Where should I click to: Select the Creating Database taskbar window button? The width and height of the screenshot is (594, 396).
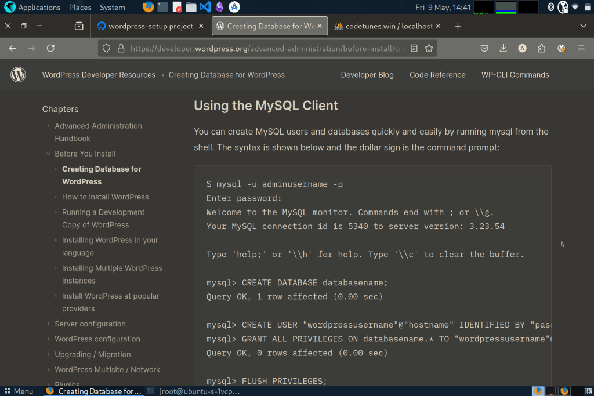(93, 391)
